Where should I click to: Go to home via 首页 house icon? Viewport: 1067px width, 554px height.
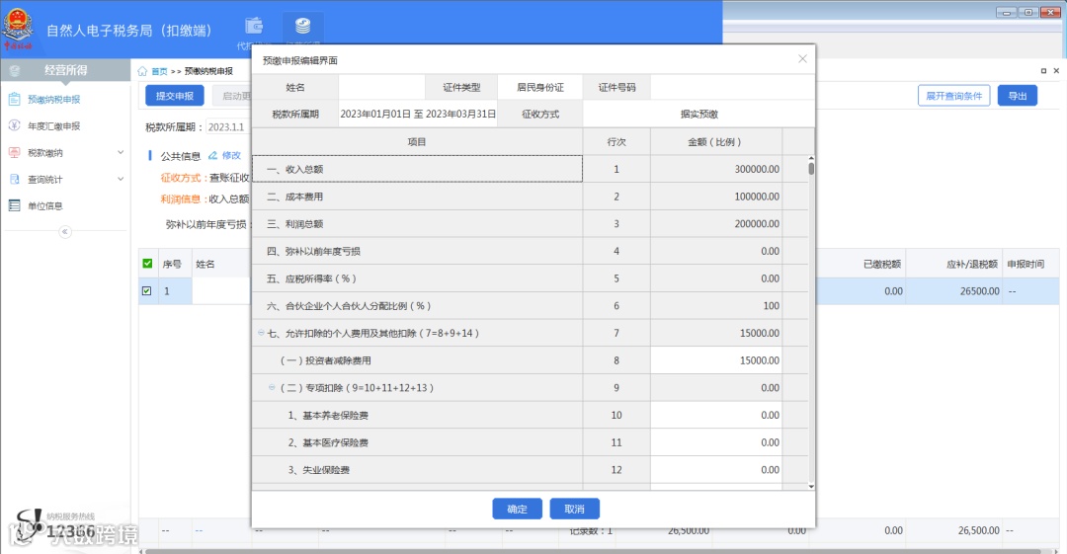click(x=142, y=71)
